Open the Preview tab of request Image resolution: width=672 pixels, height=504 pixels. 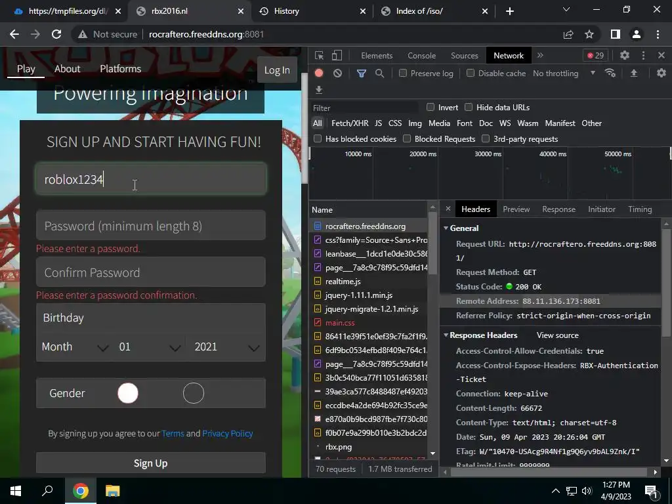pos(516,209)
